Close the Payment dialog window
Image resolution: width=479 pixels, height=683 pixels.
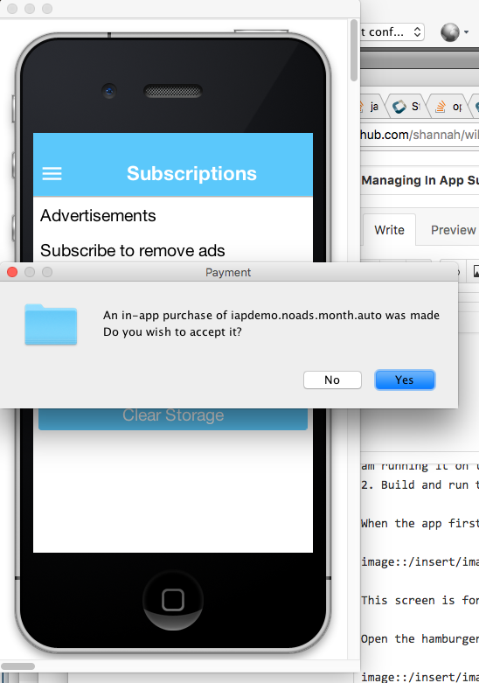(12, 272)
